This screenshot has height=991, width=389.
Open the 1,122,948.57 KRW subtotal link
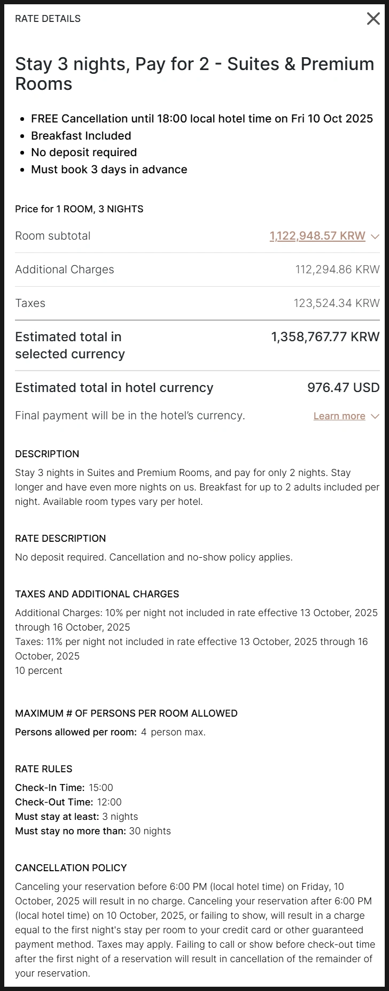pos(317,236)
